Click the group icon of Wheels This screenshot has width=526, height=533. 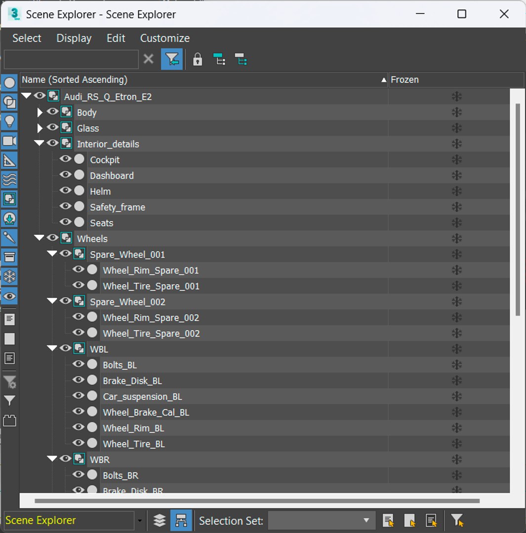coord(66,238)
